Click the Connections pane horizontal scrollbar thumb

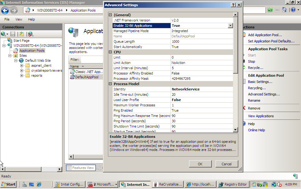pyautogui.click(x=23, y=169)
